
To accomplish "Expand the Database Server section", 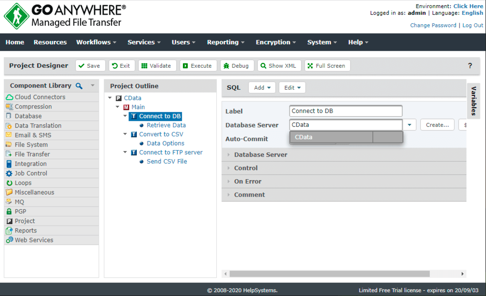I will [344, 154].
